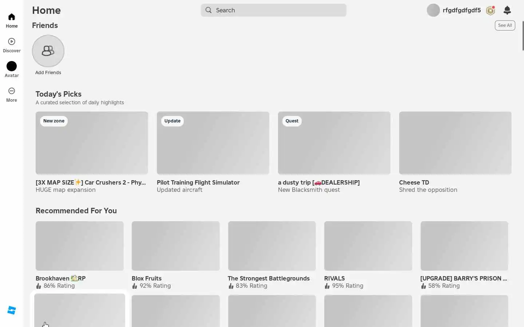This screenshot has height=327, width=524.
Task: Click the thumbs-up icon for RIVALS
Action: click(327, 286)
